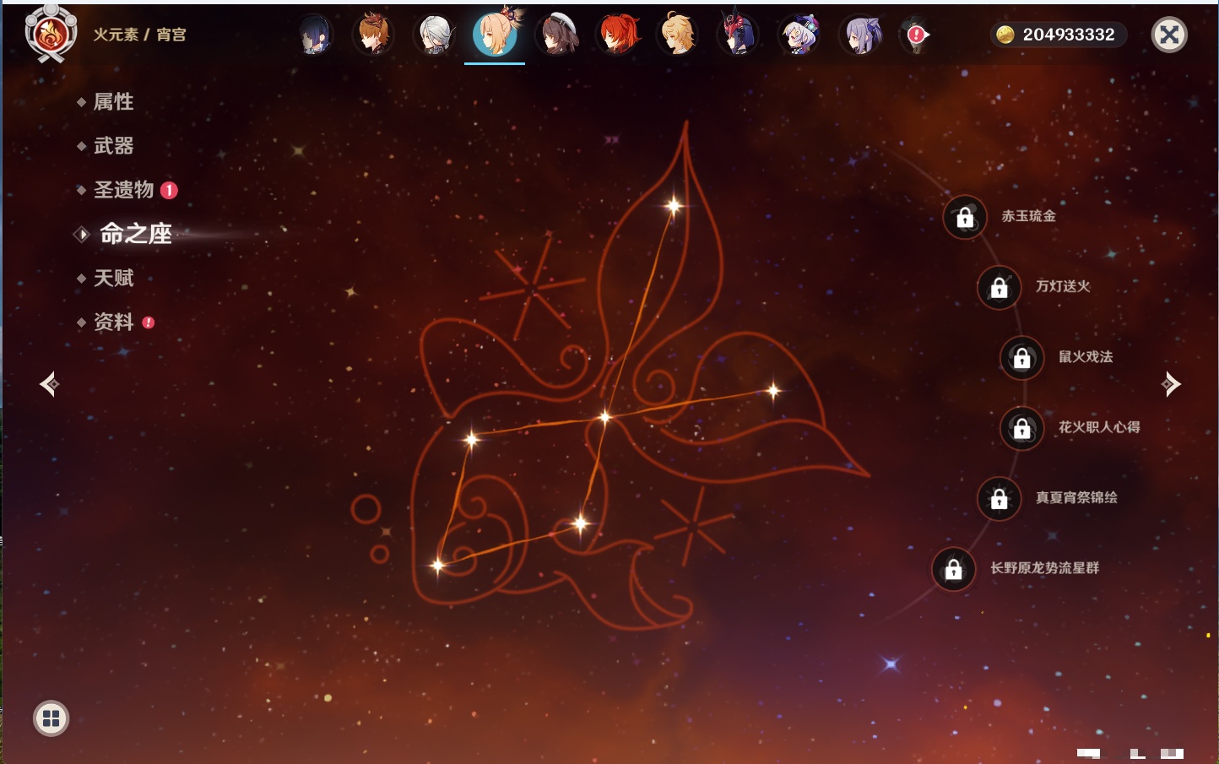This screenshot has width=1219, height=764.
Task: Select the blonde-haired character avatar
Action: pyautogui.click(x=678, y=35)
